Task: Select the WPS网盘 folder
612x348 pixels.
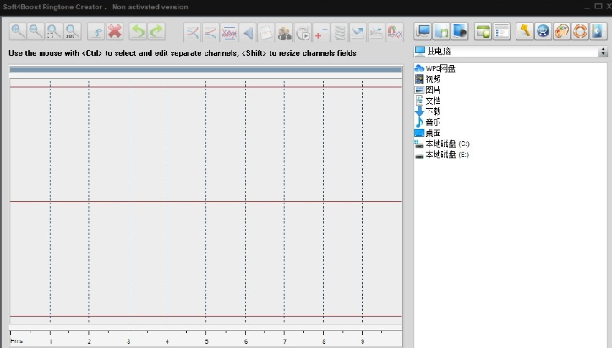Action: tap(440, 68)
